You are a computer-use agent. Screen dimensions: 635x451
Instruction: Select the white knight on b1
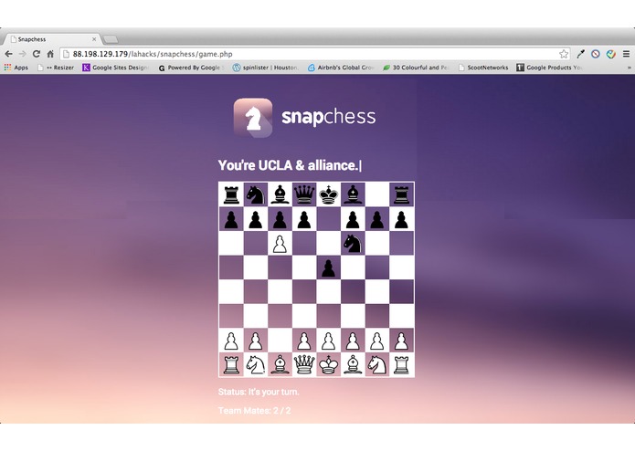tap(256, 365)
